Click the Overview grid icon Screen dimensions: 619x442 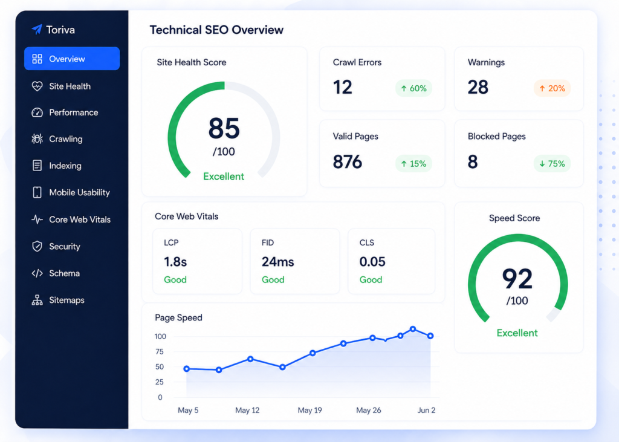tap(37, 59)
